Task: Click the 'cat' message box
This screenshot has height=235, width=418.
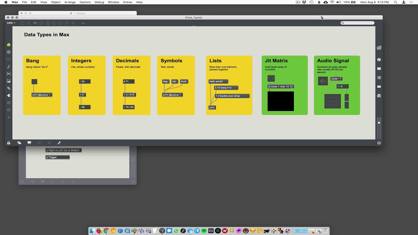Action: click(174, 81)
